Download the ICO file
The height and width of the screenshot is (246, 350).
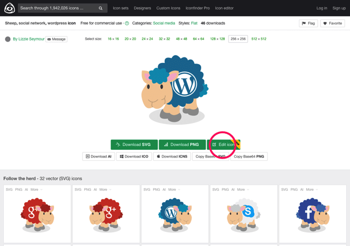134,156
